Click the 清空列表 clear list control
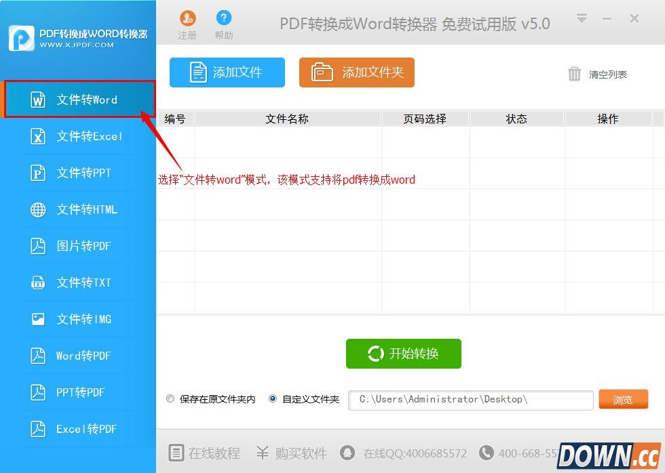Viewport: 665px width, 473px height. click(x=598, y=75)
